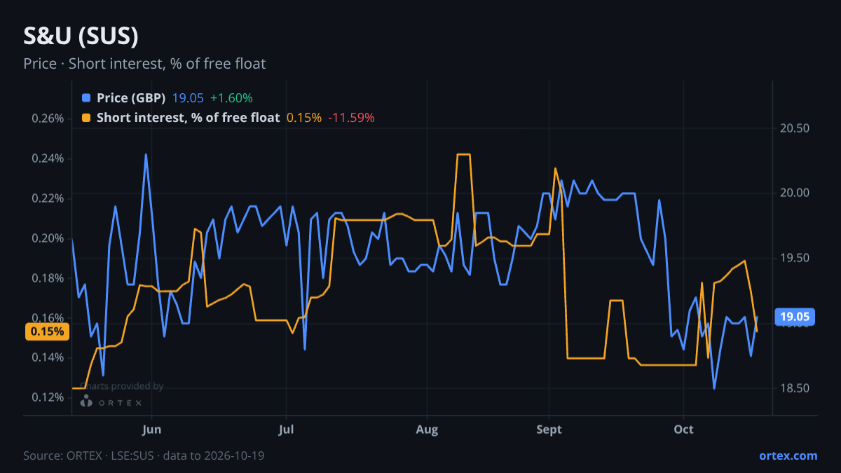Click the 0.12% left axis label
Screen dimensions: 841x473
pos(48,397)
